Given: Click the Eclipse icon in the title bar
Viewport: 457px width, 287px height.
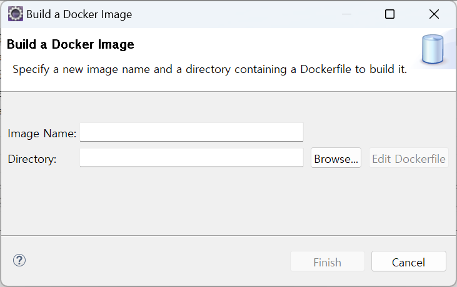Looking at the screenshot, I should (16, 14).
